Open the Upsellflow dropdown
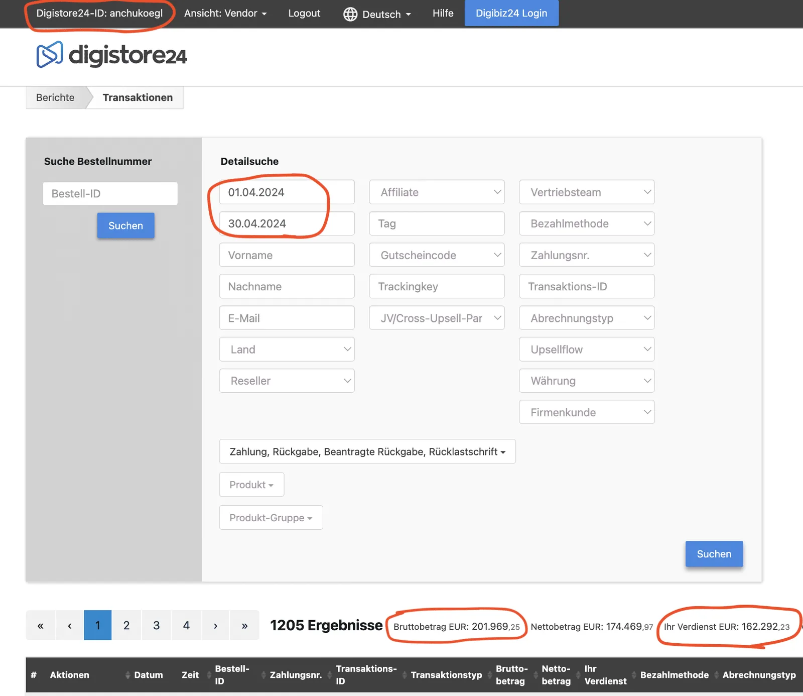 (587, 349)
